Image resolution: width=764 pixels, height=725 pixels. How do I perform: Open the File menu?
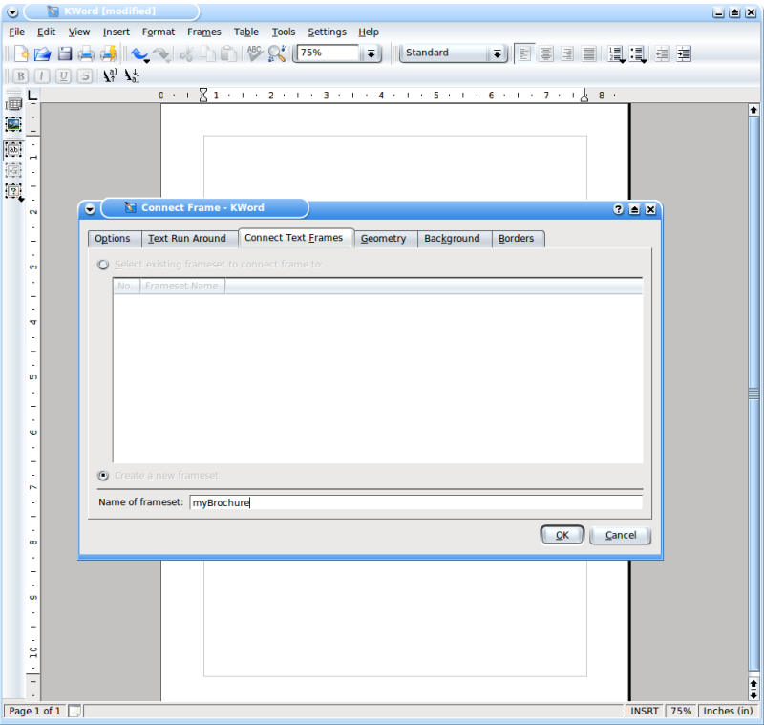coord(16,32)
